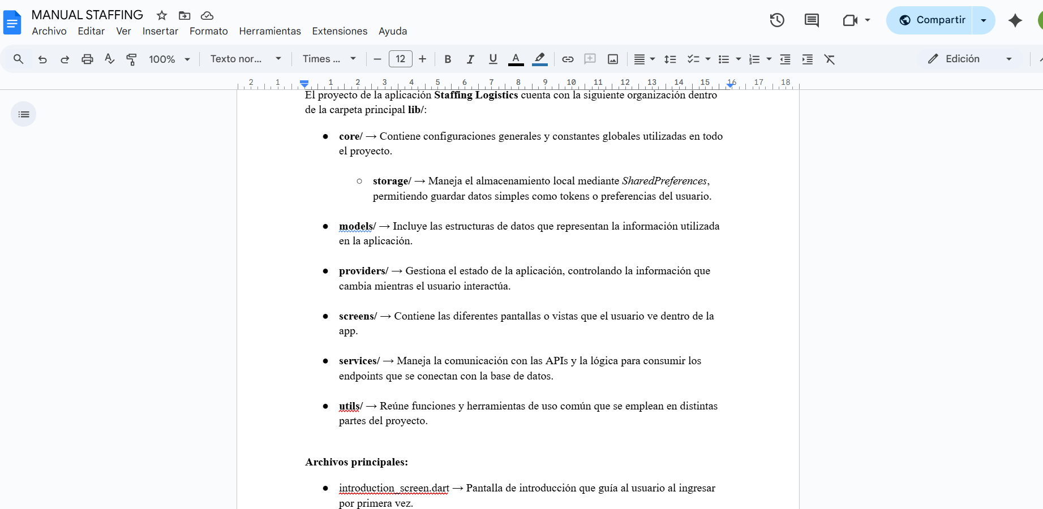Click the paint format roller icon
Screen dimensions: 1043x509
point(131,59)
